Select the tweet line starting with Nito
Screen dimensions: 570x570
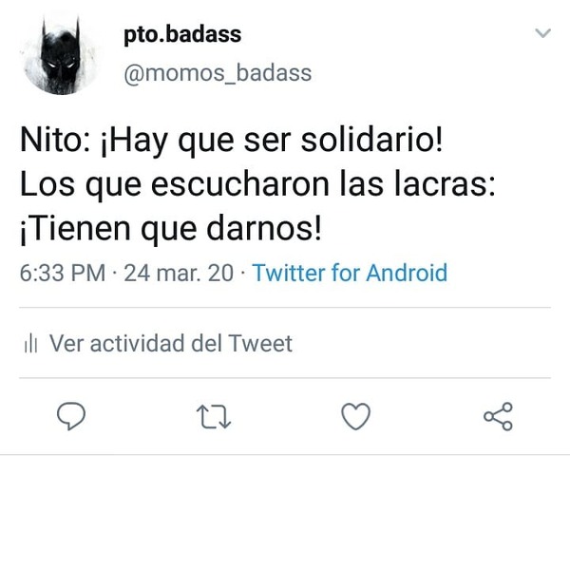232,141
